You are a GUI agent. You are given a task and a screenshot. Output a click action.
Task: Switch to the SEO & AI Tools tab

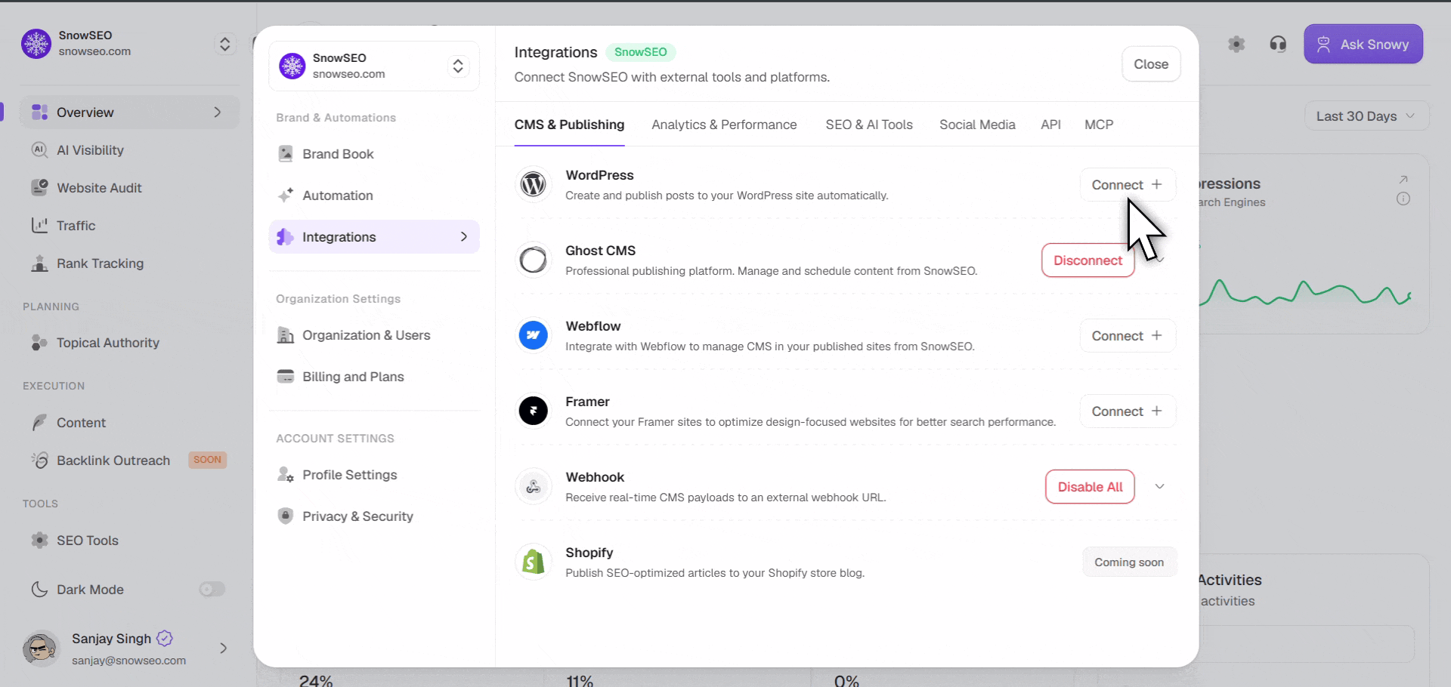pos(869,125)
